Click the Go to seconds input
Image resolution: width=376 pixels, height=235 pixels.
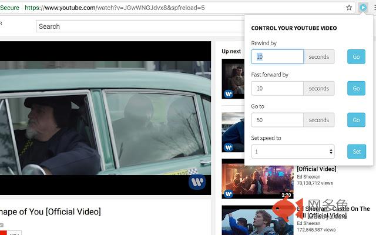[277, 120]
